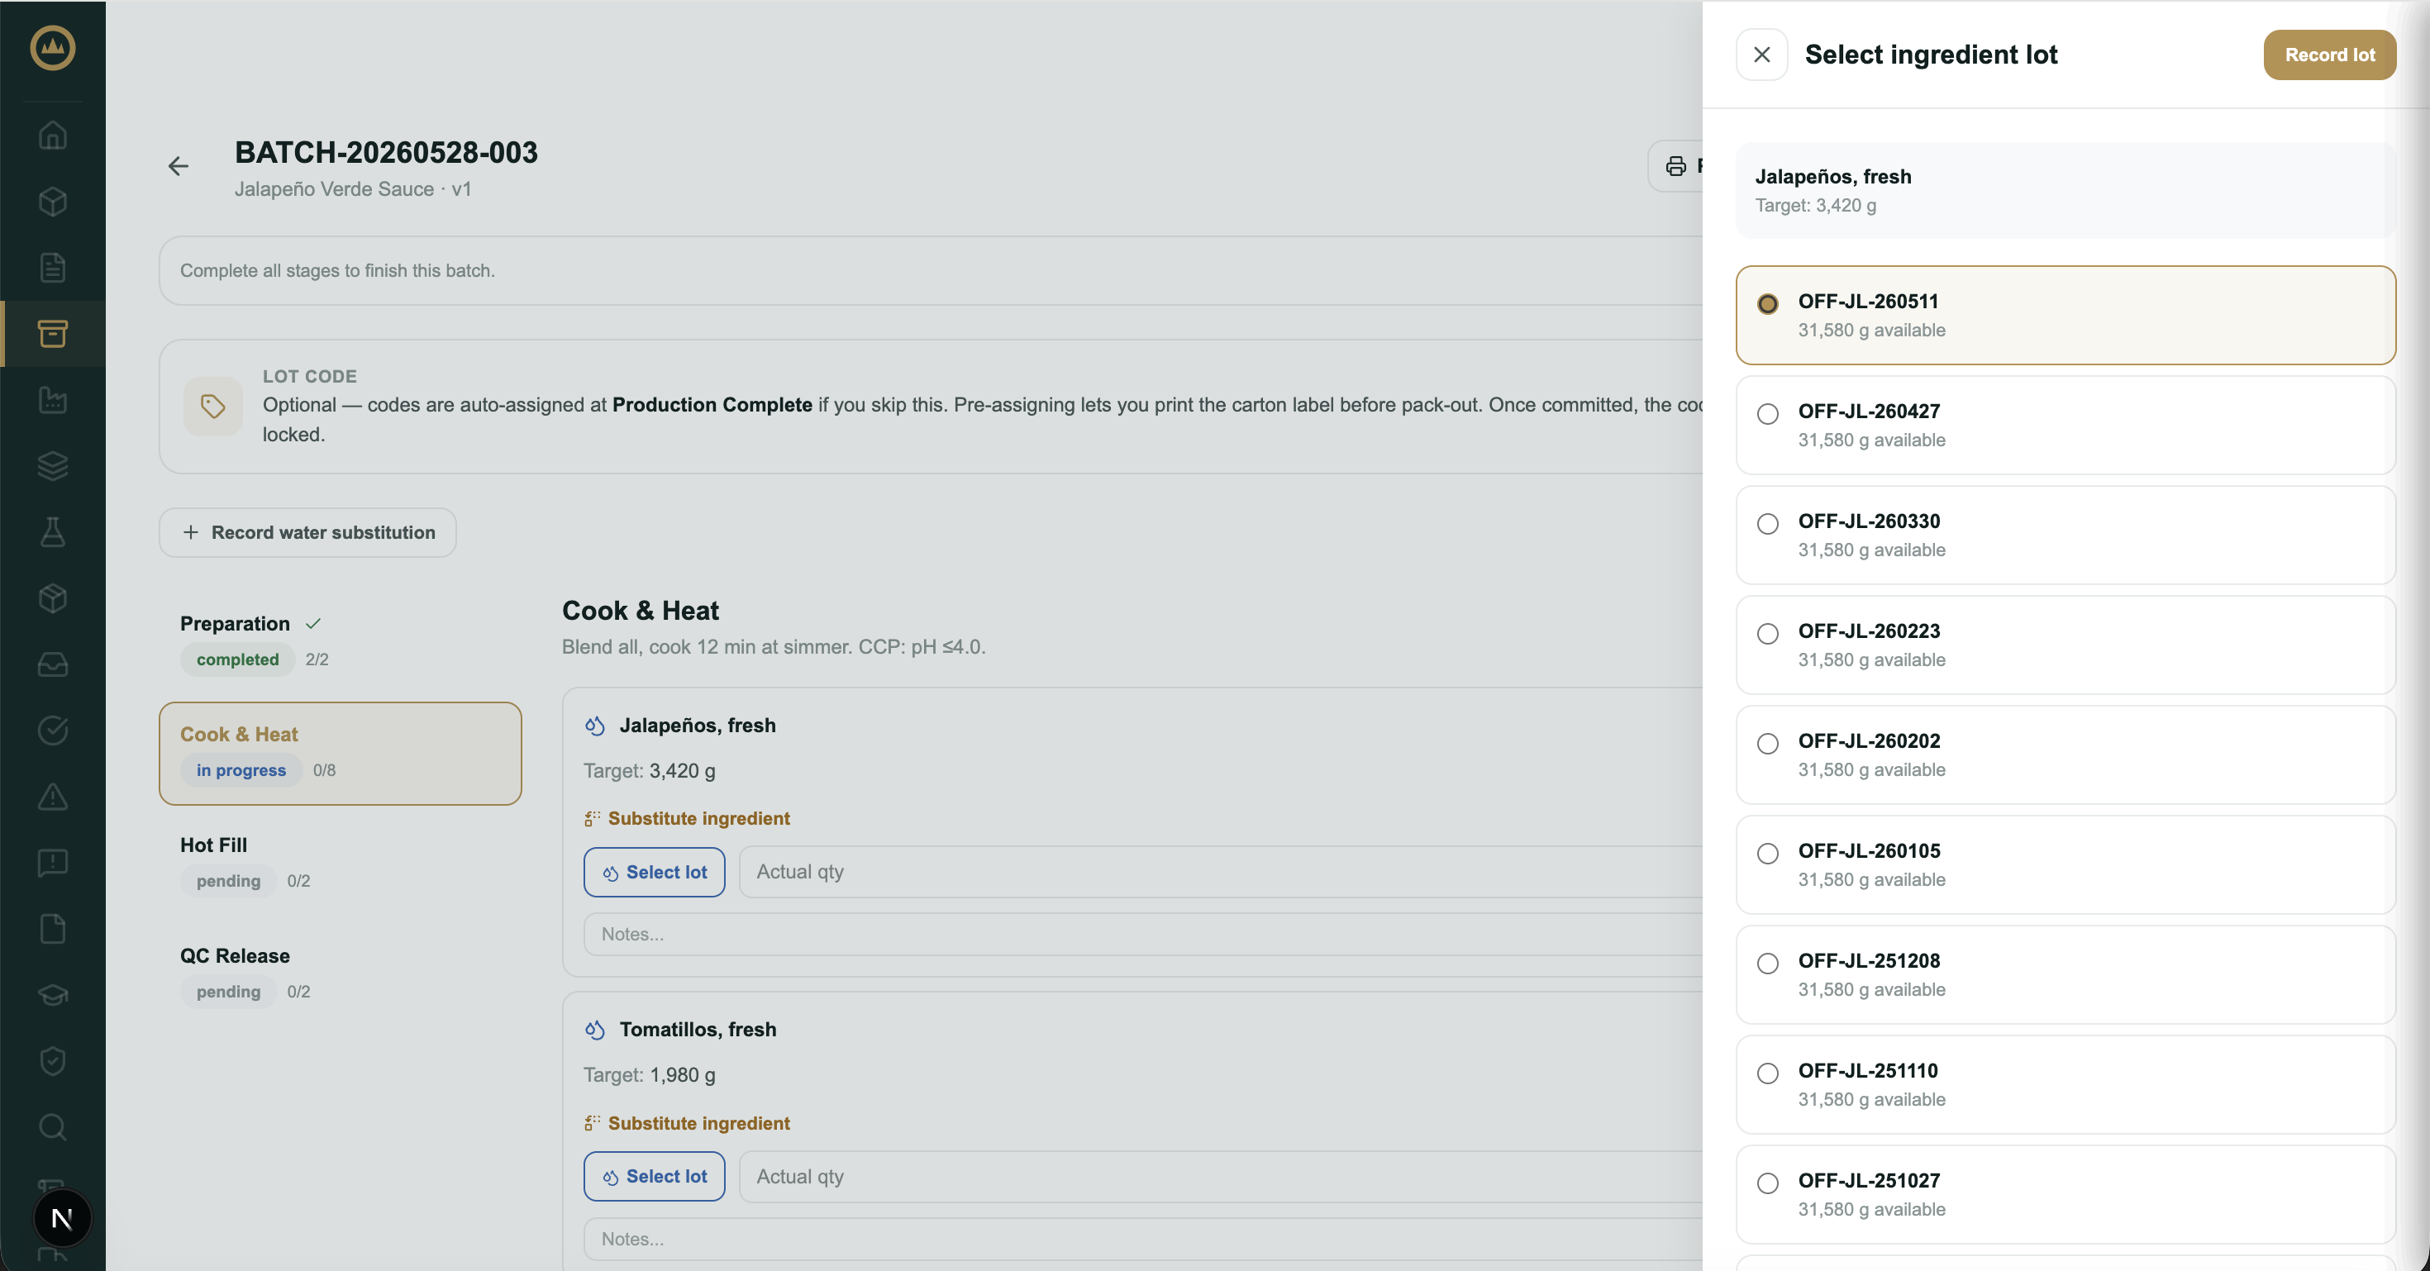Click Select lot for Jalapeños, fresh
The image size is (2430, 1271).
click(654, 872)
